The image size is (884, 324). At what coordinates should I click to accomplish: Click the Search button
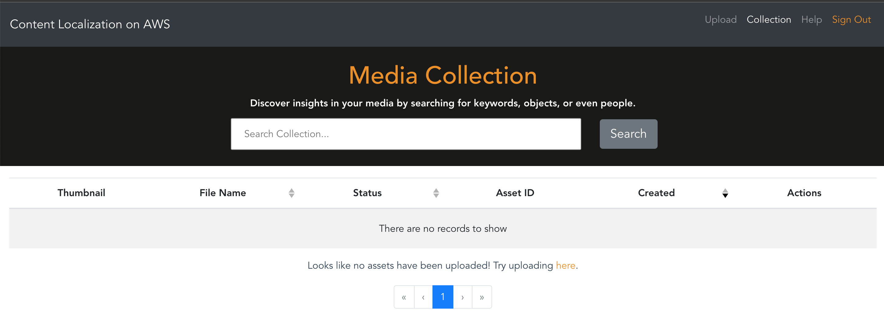pyautogui.click(x=628, y=134)
